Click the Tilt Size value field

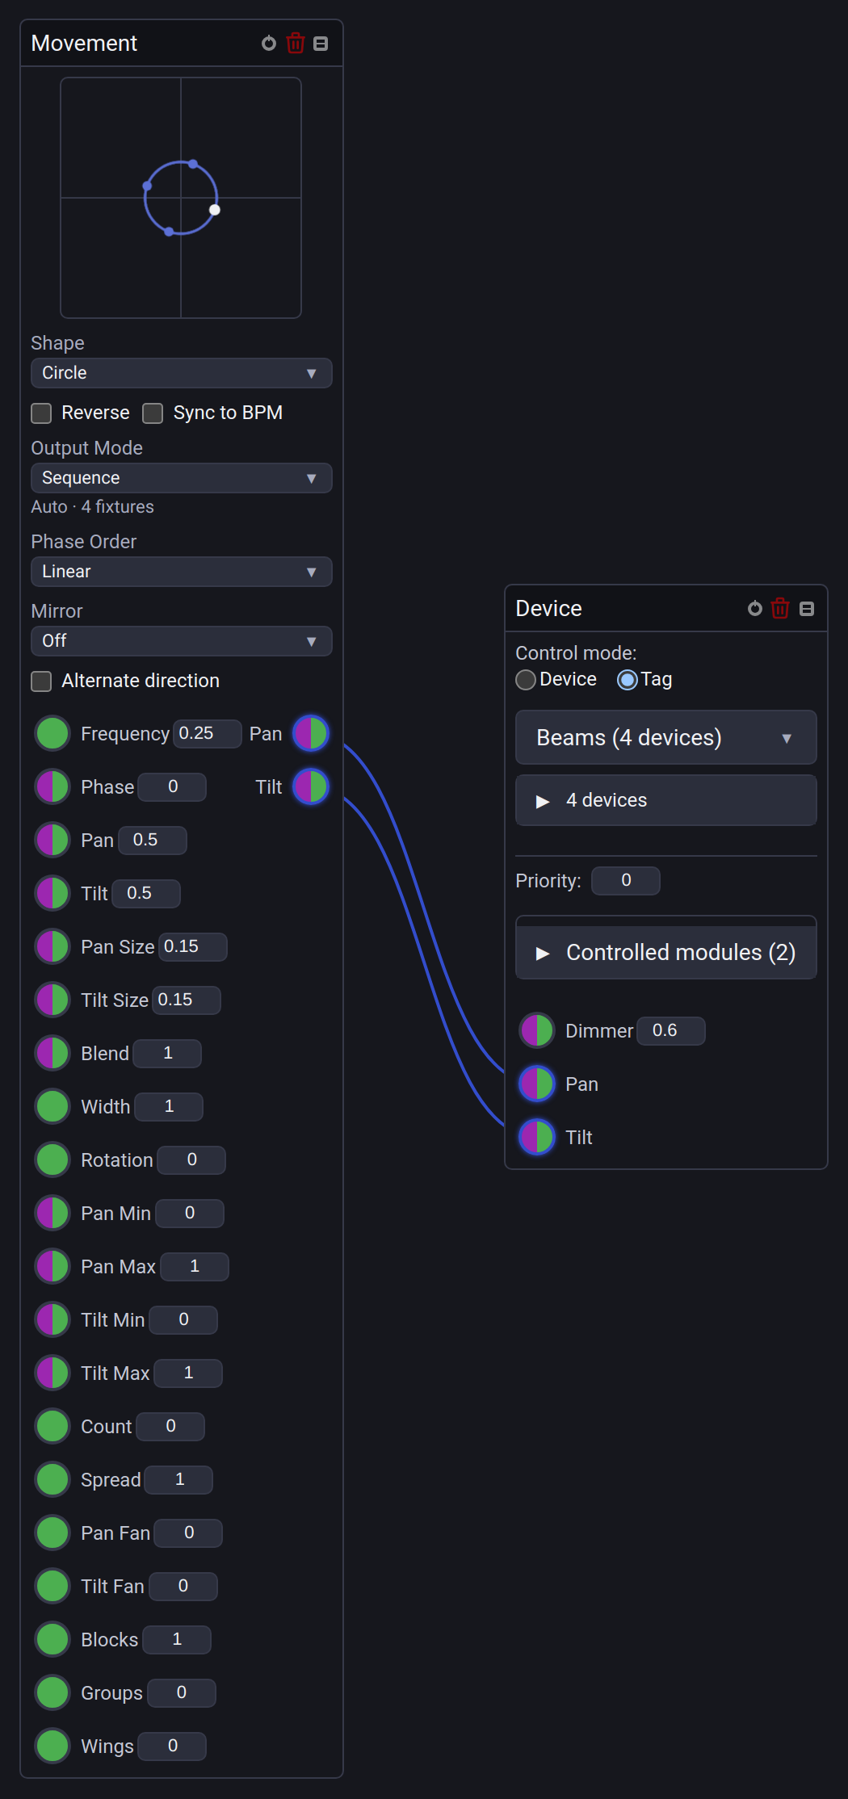pyautogui.click(x=187, y=1000)
